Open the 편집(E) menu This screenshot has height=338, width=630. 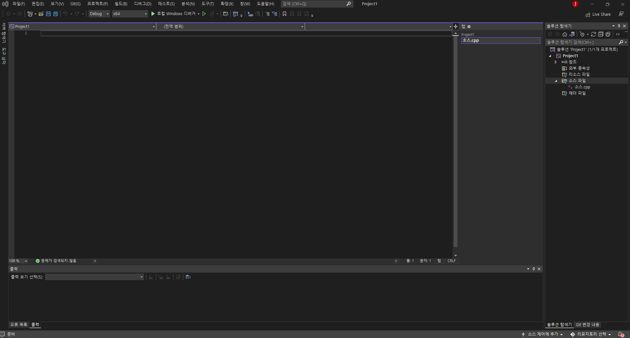coord(38,4)
